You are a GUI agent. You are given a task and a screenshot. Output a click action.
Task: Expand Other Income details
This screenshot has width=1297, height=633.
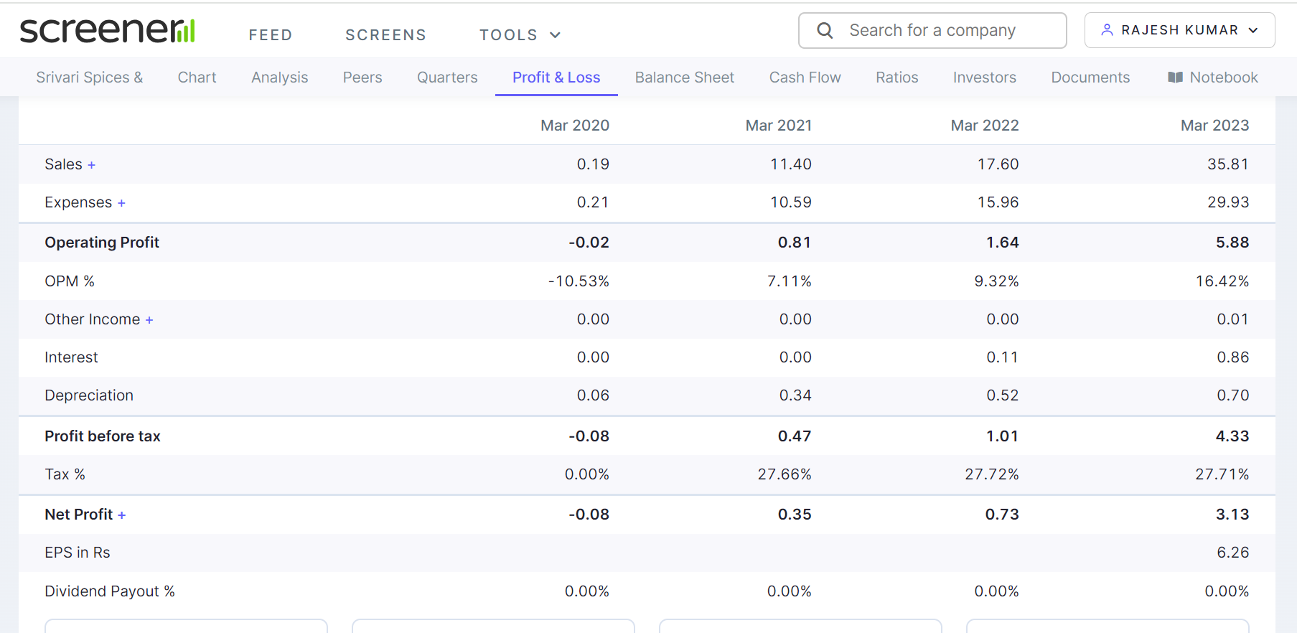pos(149,320)
